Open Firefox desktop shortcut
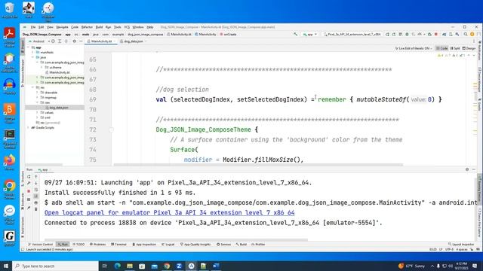Image resolution: width=483 pixels, height=271 pixels. [x=10, y=163]
